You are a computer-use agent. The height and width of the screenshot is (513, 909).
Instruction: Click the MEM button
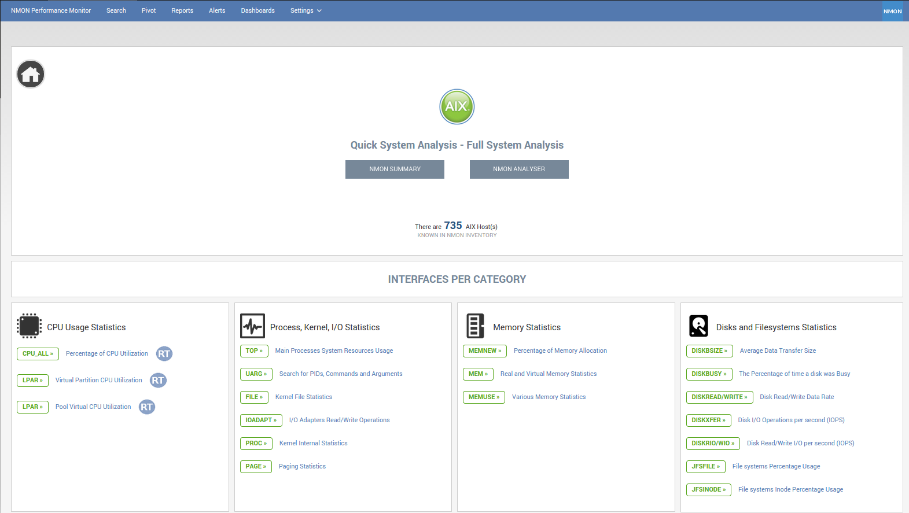[x=478, y=374]
